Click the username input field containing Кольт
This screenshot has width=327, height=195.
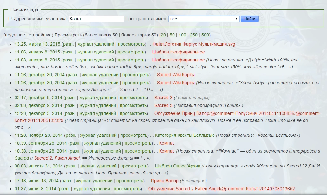(96, 19)
